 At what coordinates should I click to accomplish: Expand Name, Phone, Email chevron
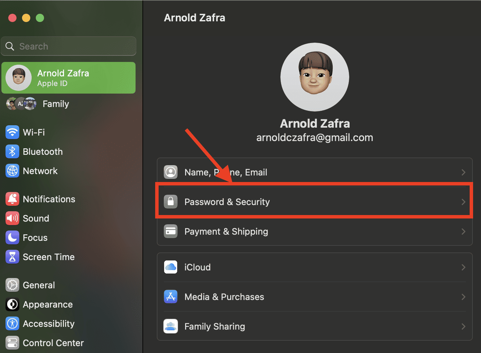pyautogui.click(x=463, y=172)
